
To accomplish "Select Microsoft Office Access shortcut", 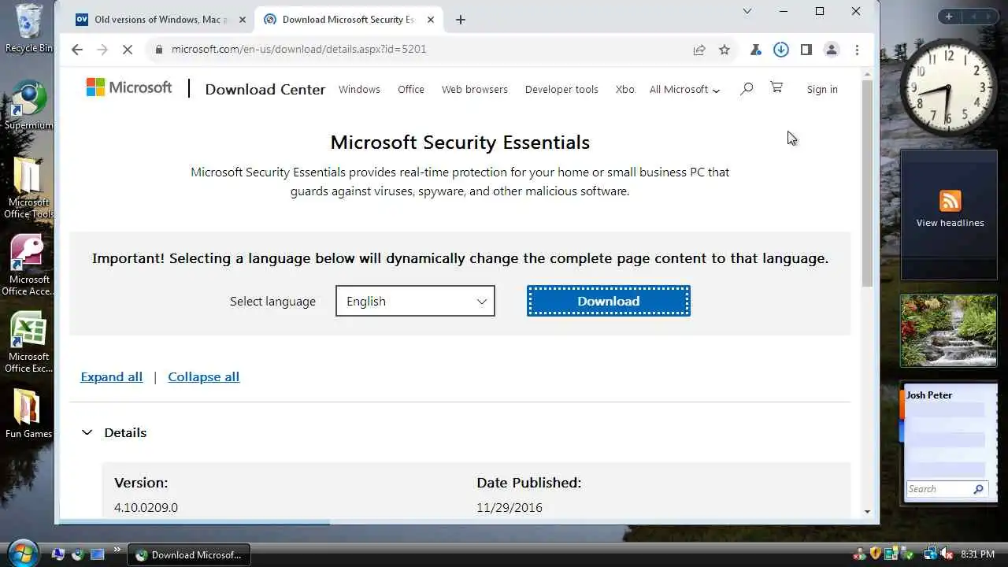I will 29,265.
